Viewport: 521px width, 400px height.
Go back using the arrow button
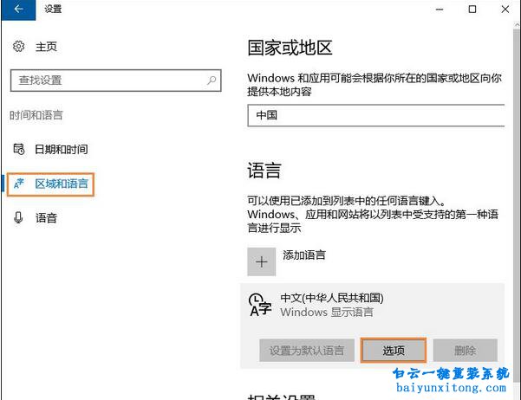(18, 10)
